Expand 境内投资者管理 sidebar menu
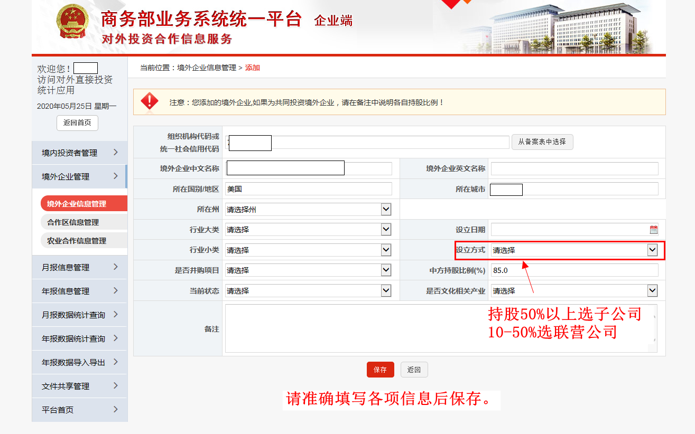Screen dimensions: 695x434 click(79, 153)
